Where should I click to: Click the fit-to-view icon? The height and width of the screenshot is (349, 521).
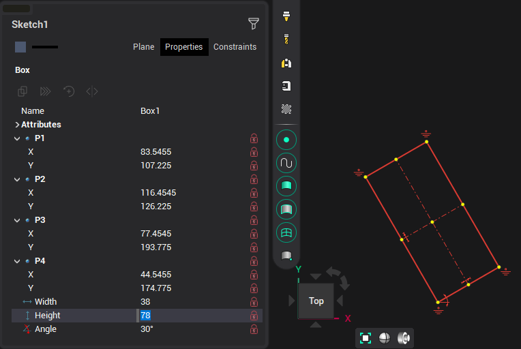pyautogui.click(x=366, y=338)
